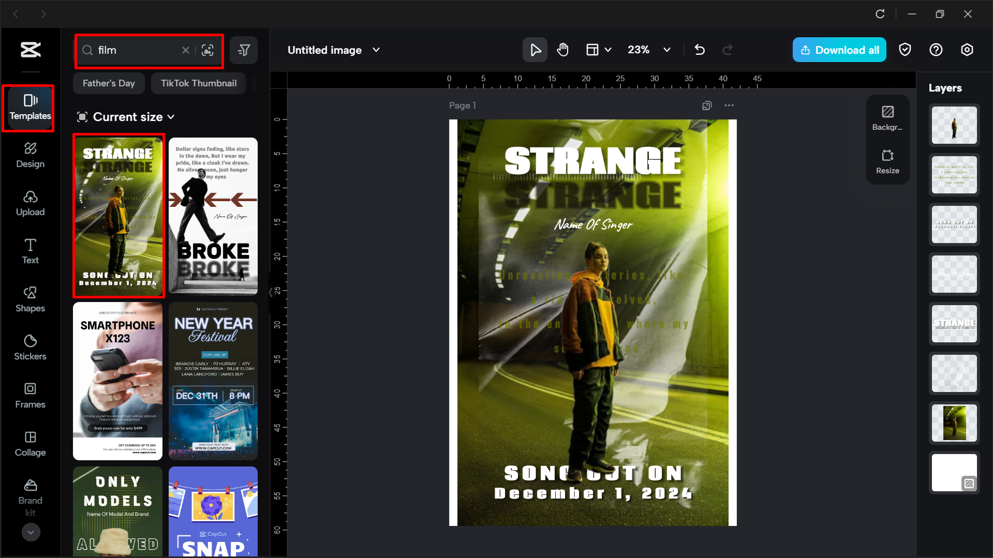This screenshot has height=558, width=993.
Task: Undo the last action
Action: pyautogui.click(x=700, y=50)
